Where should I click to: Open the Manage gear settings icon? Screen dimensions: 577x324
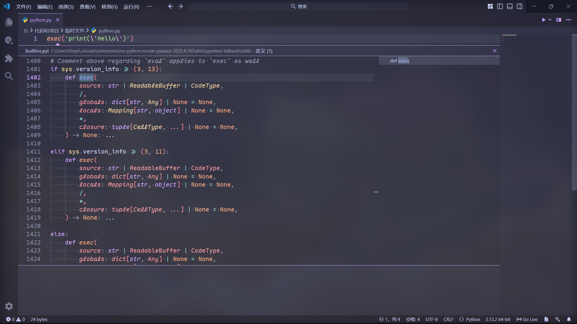point(9,306)
